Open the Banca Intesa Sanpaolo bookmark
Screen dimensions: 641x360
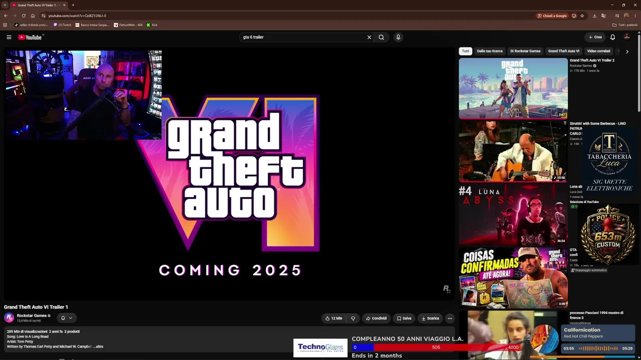pyautogui.click(x=92, y=25)
